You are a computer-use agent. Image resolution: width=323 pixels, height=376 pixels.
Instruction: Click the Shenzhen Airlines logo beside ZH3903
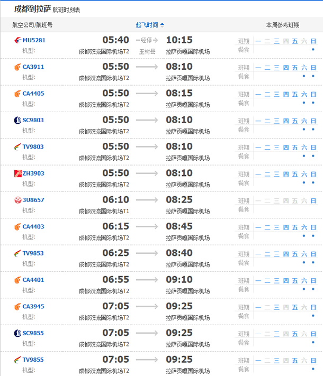tap(18, 173)
